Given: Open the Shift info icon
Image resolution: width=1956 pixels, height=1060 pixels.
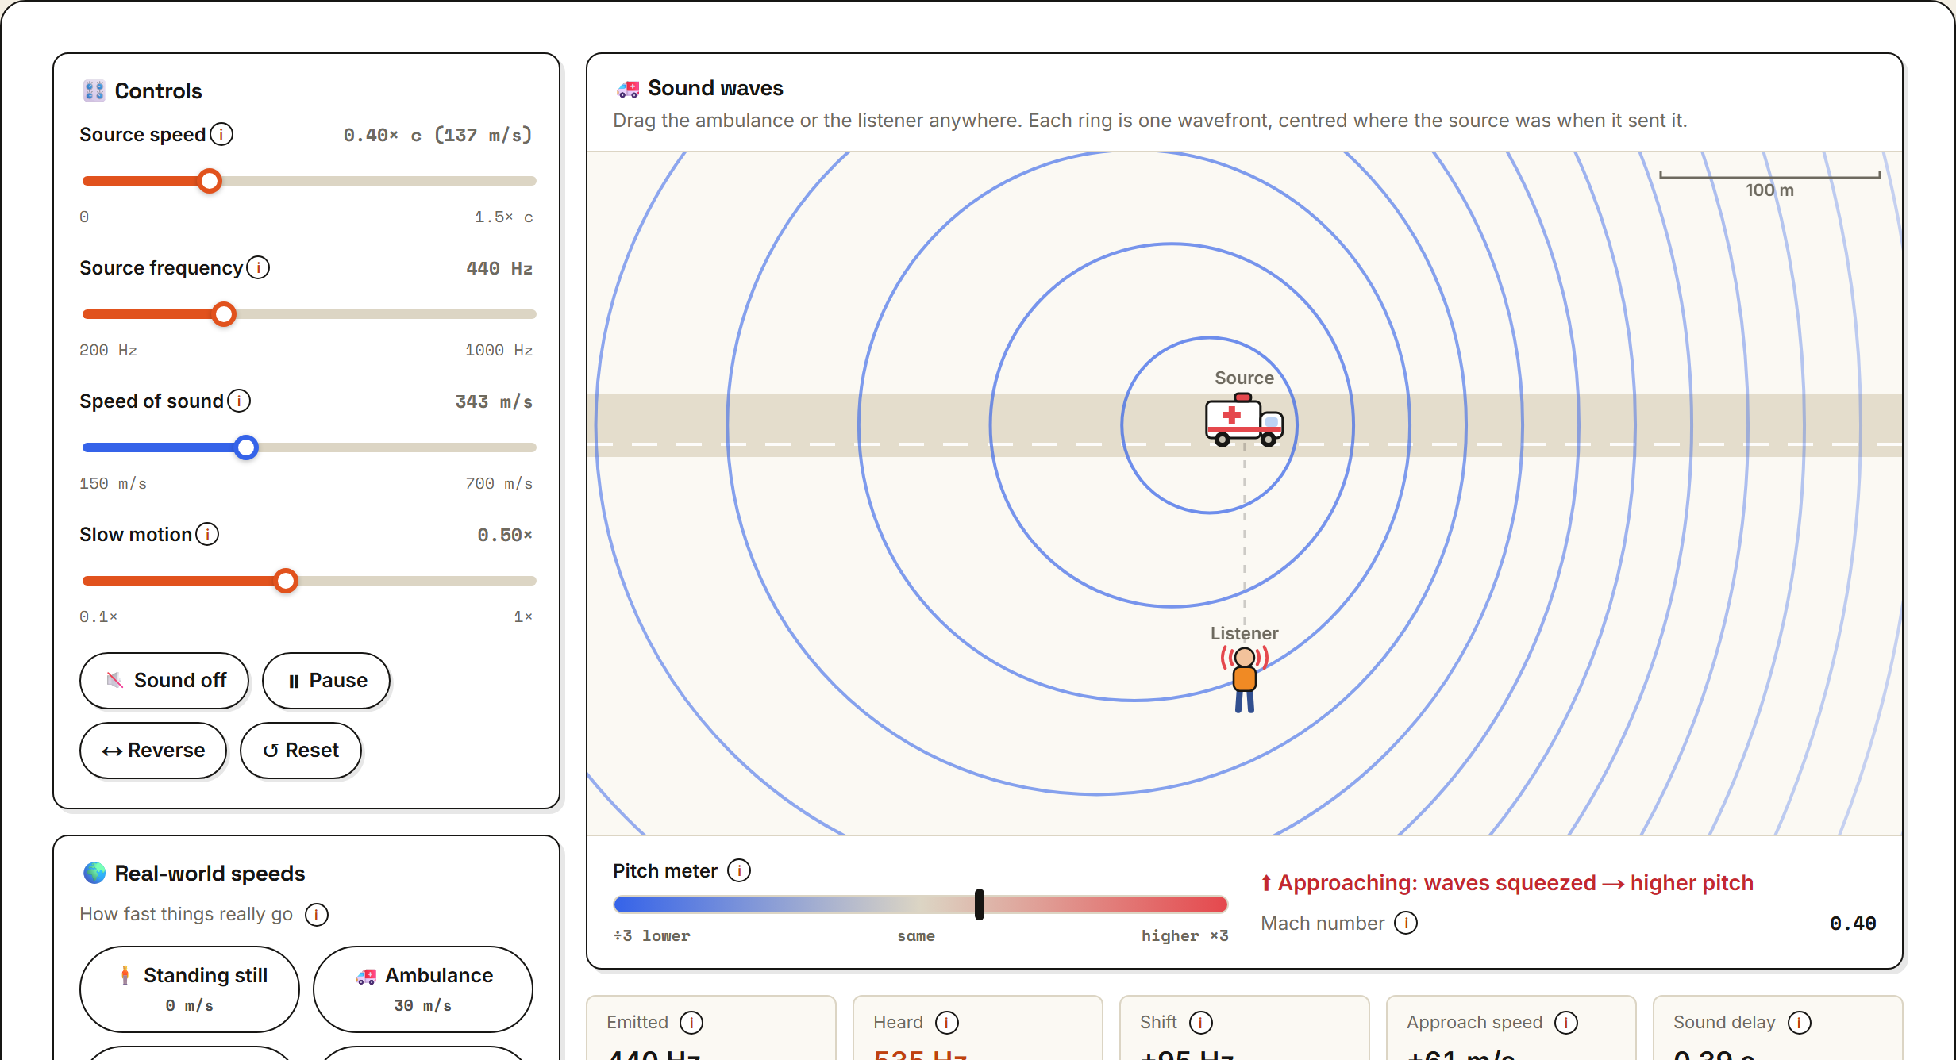Looking at the screenshot, I should point(1201,1023).
